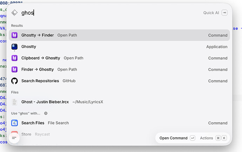The image size is (242, 152).
Task: Click the Quick AI tab key button
Action: (224, 13)
